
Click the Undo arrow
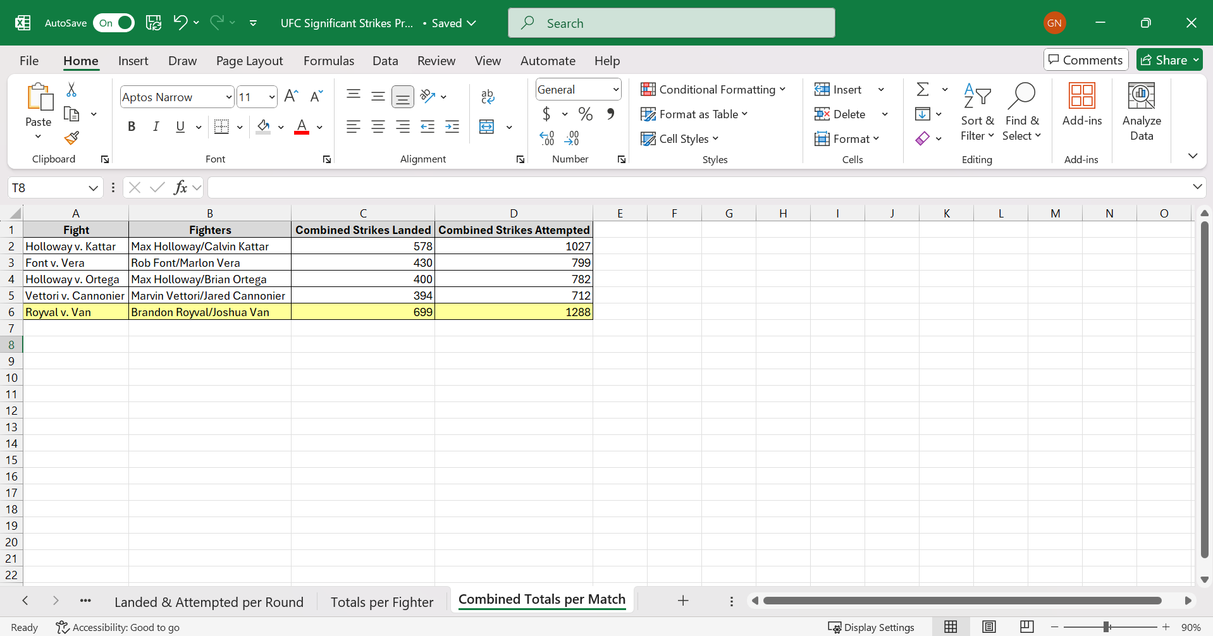[x=180, y=23]
